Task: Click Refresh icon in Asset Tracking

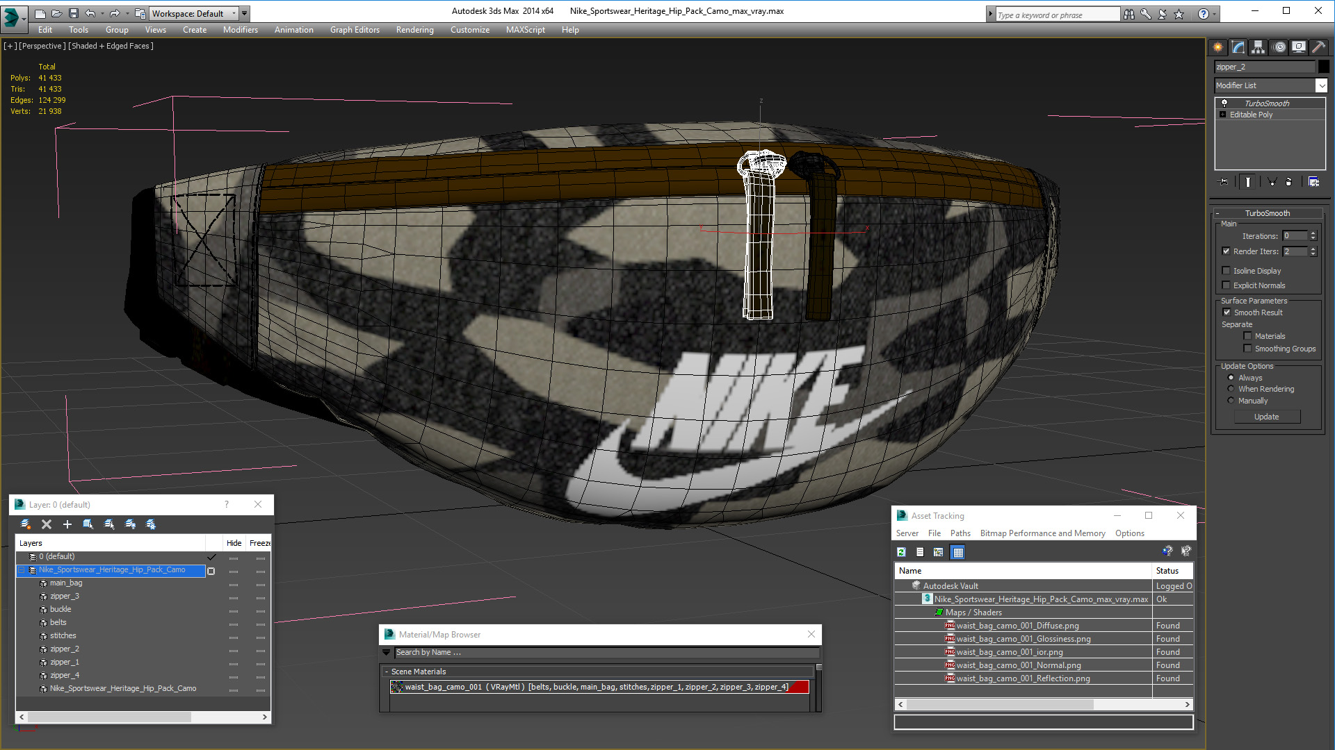Action: tap(901, 552)
